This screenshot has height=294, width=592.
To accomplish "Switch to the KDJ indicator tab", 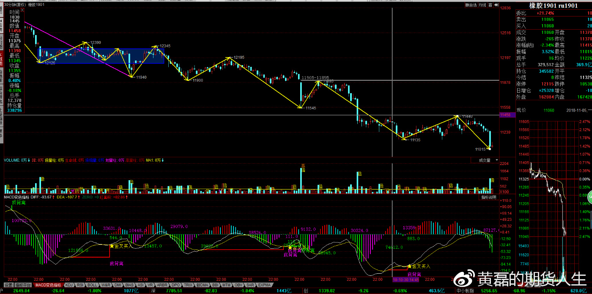I will point(69,285).
